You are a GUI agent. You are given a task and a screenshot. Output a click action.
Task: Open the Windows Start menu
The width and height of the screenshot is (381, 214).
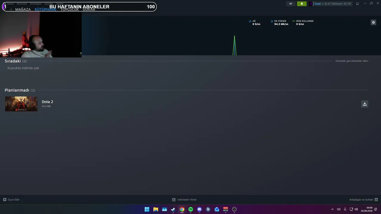tap(147, 209)
